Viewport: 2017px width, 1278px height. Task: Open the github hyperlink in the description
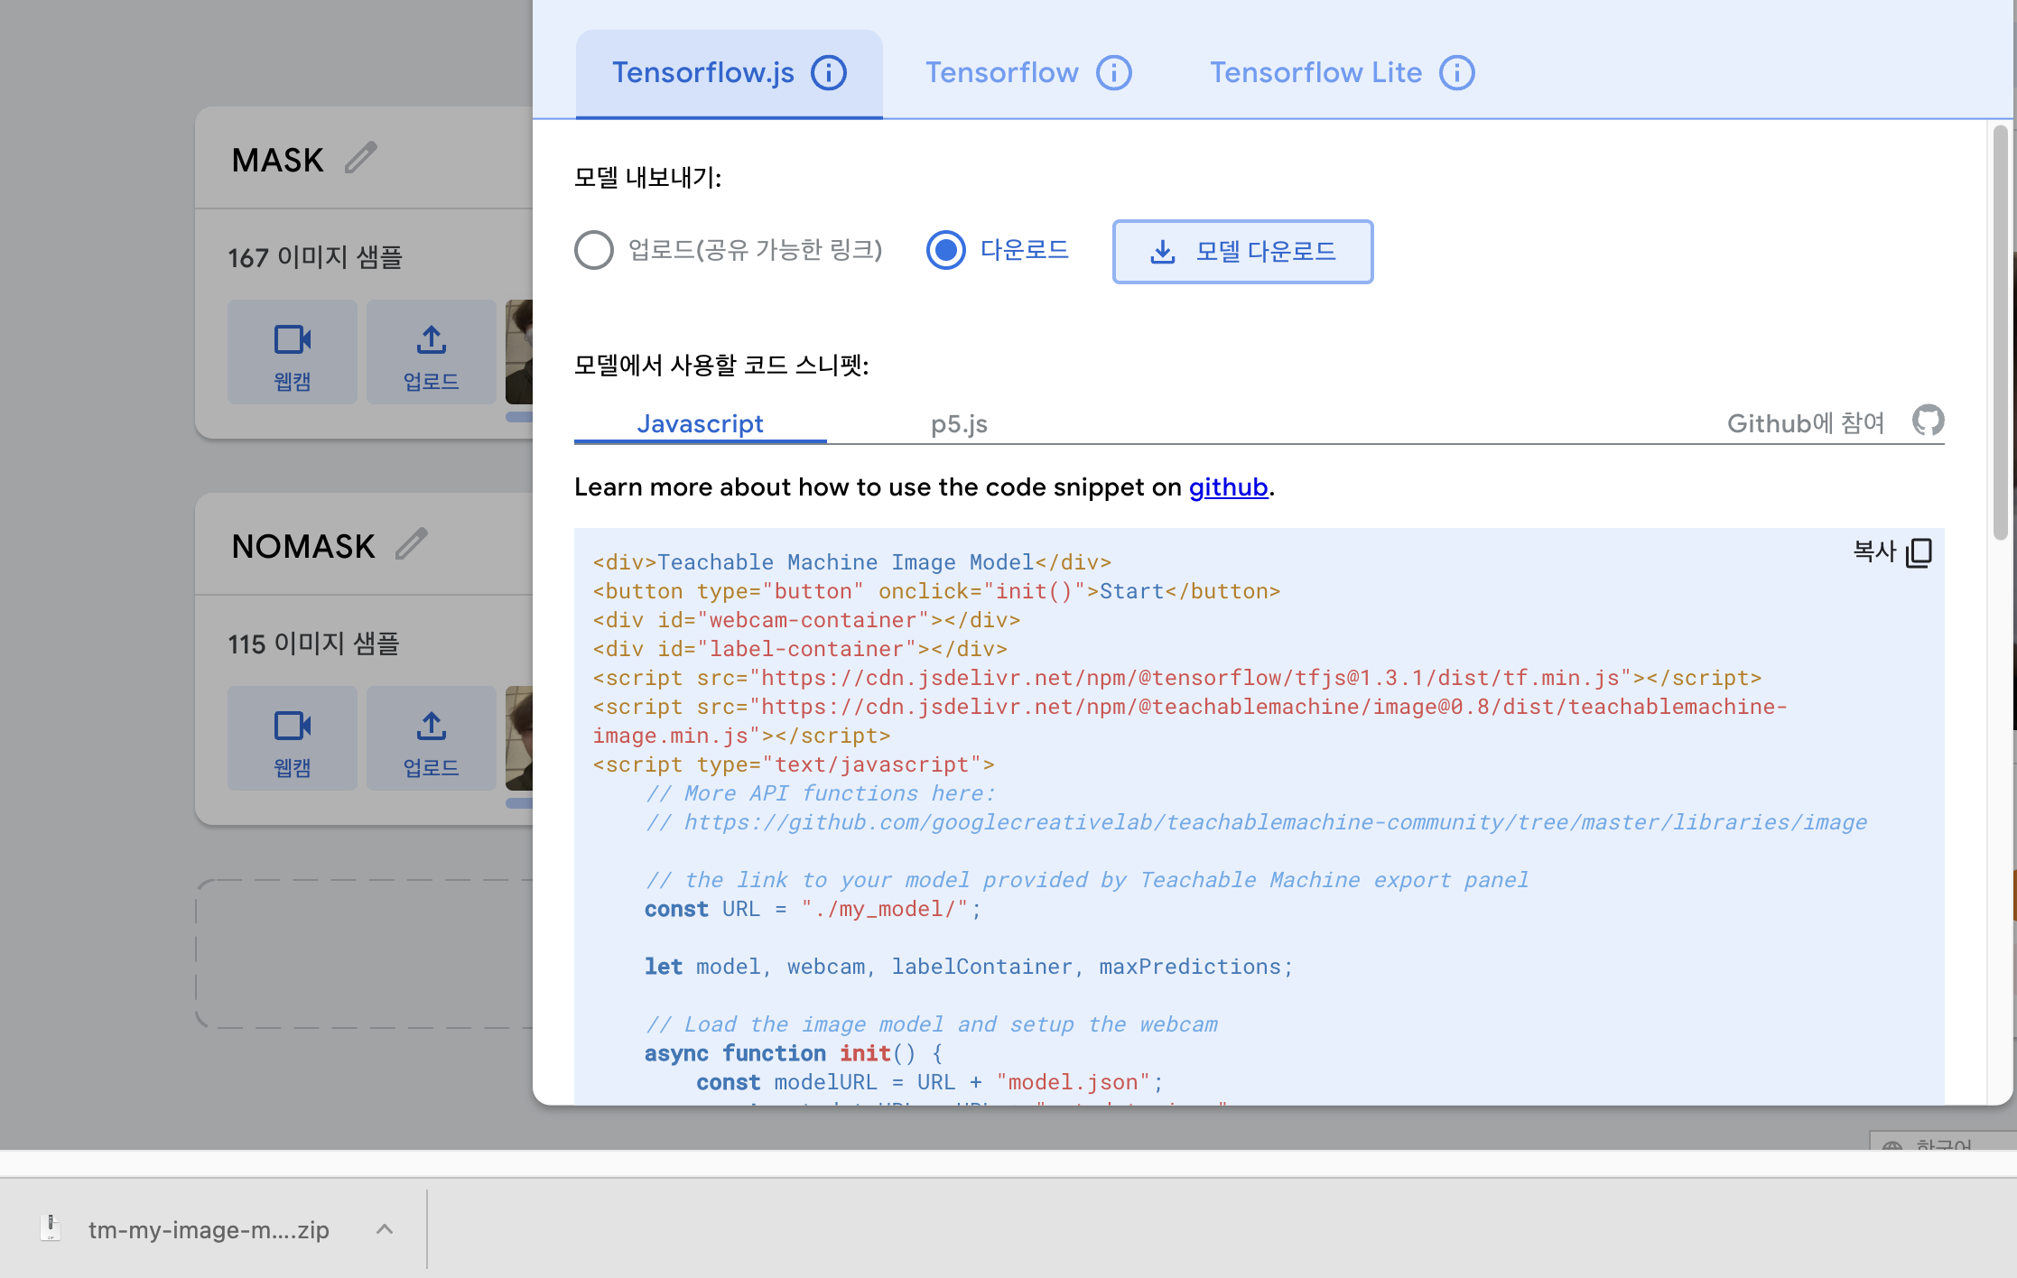coord(1228,487)
